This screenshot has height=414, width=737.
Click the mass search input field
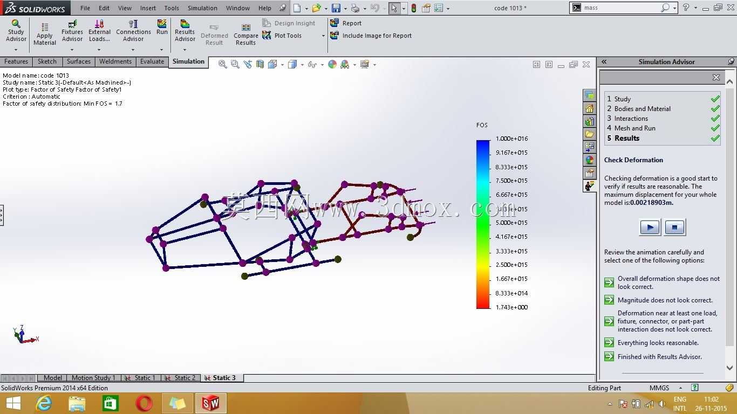pos(620,8)
